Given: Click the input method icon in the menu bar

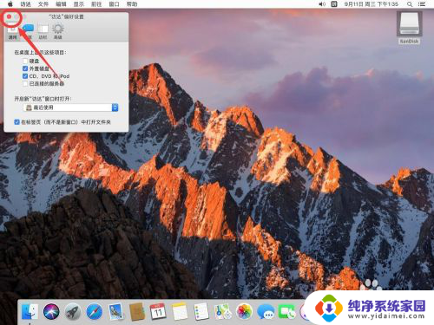Looking at the screenshot, I should pyautogui.click(x=334, y=4).
